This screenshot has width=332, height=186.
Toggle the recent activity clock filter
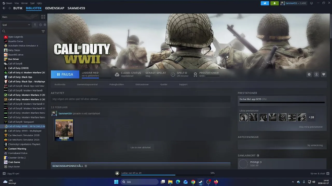[x=40, y=25]
